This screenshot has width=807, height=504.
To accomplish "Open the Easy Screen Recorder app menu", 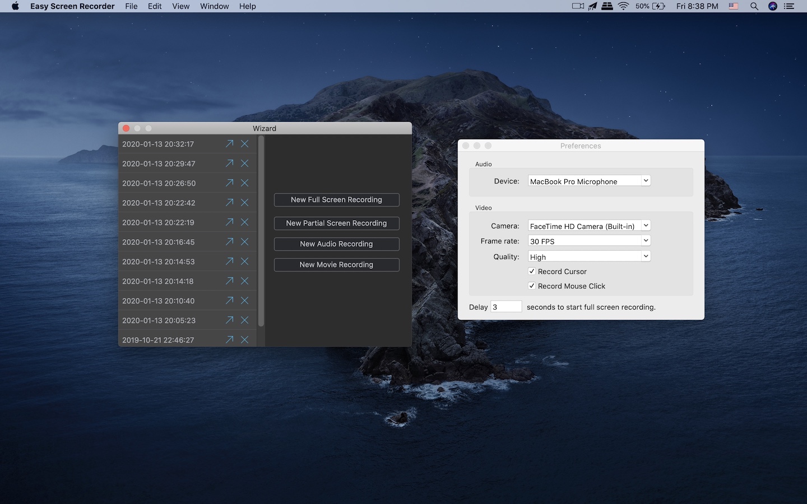I will tap(72, 6).
